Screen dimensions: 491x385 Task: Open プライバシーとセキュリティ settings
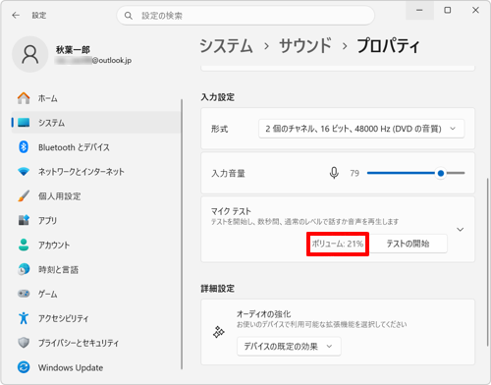pyautogui.click(x=96, y=343)
